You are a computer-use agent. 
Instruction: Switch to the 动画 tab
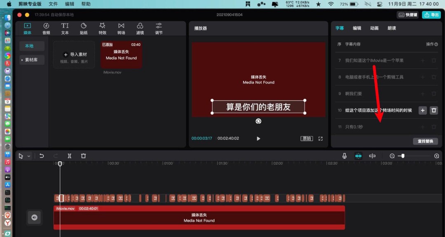374,28
